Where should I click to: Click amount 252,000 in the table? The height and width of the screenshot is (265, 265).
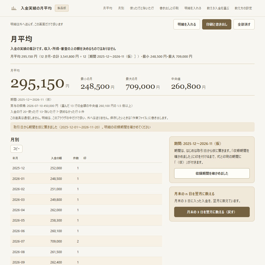coord(56,168)
